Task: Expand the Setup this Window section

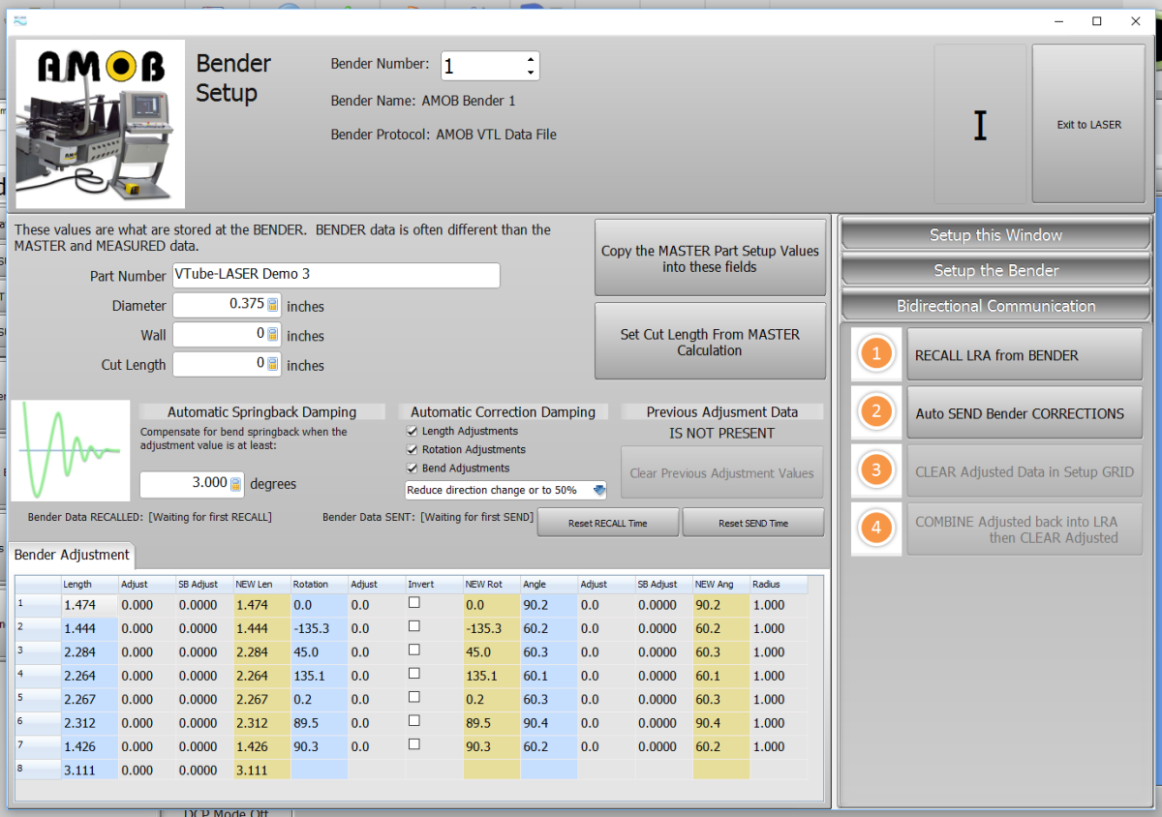Action: 995,235
